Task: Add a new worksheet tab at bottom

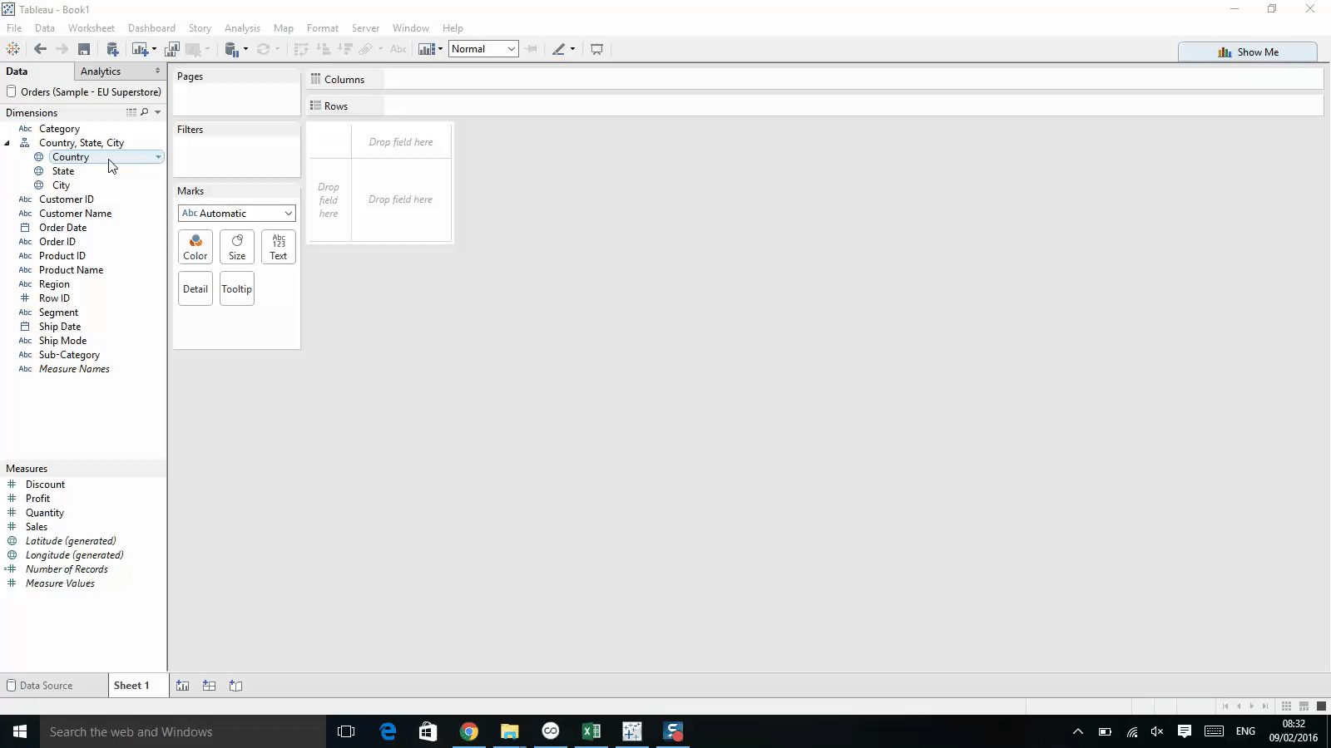Action: click(x=183, y=686)
